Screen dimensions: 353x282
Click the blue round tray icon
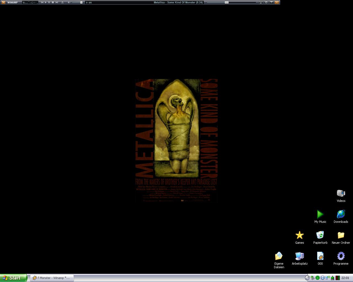pyautogui.click(x=323, y=278)
